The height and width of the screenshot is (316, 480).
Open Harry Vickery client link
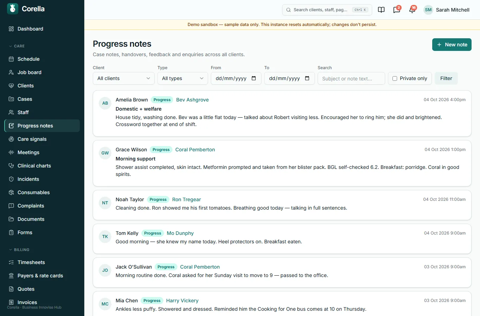(182, 301)
